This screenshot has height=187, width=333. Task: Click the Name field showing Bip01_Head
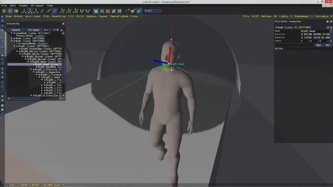click(315, 31)
